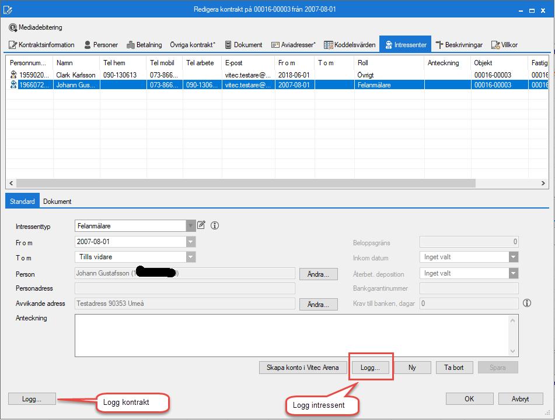Sort by the E-post column header
Screen dimensions: 555x420
pos(249,63)
